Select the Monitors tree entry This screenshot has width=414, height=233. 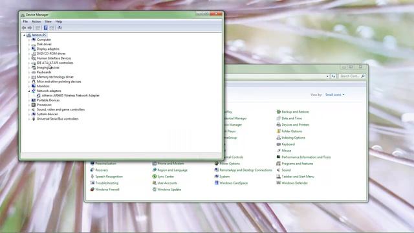point(43,86)
